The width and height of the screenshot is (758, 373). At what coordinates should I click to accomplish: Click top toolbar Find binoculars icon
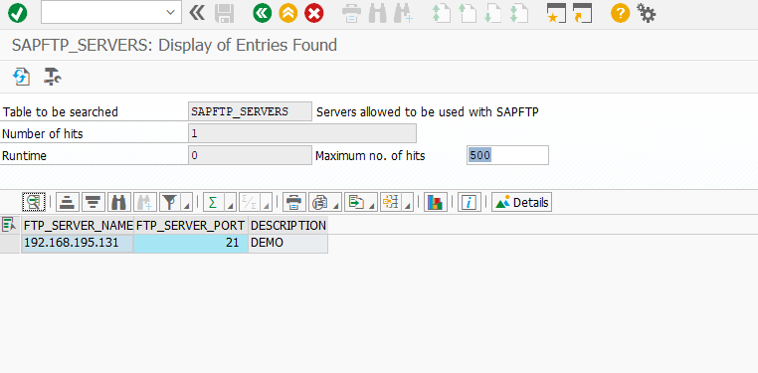tap(377, 14)
